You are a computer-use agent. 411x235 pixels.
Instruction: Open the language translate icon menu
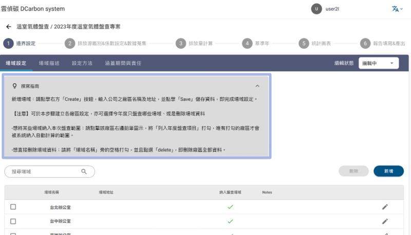pos(396,9)
